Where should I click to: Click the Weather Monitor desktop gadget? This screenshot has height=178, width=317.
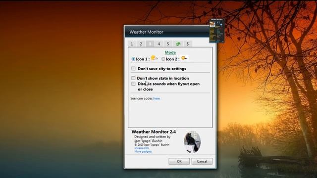pyautogui.click(x=217, y=31)
